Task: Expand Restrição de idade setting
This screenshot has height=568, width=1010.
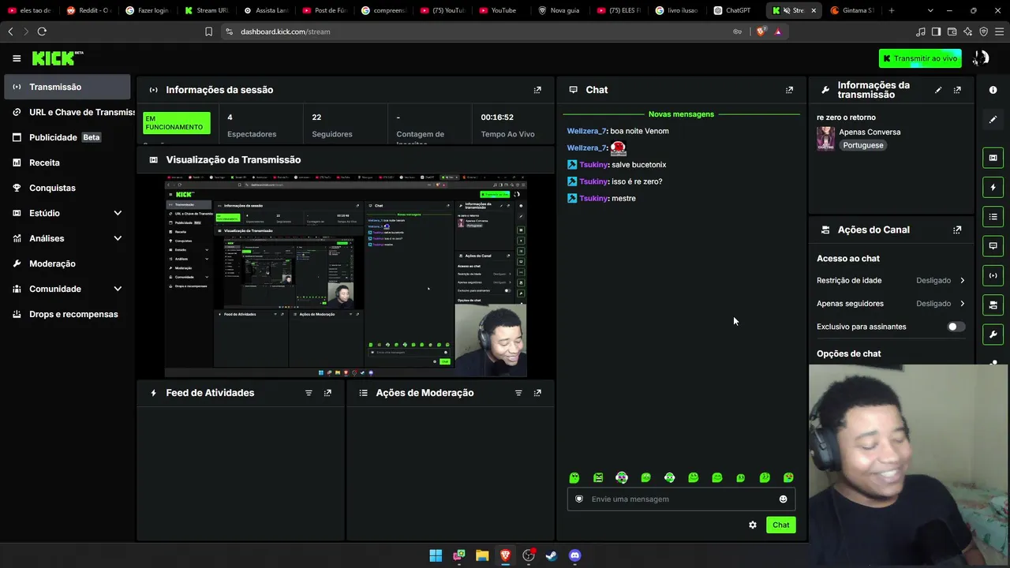Action: click(962, 280)
